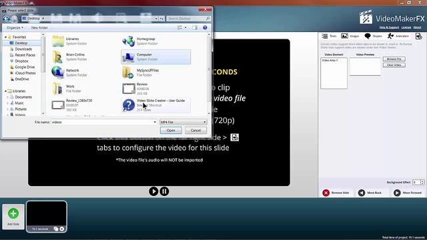
Task: Collapse the Favorites tree section
Action: tap(5, 37)
